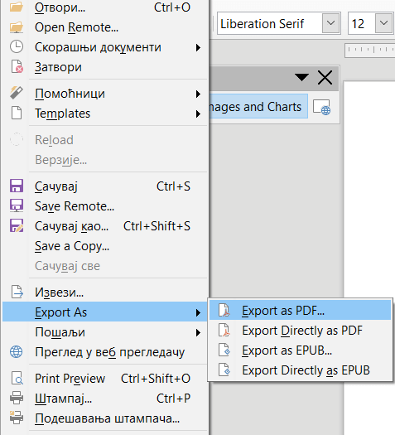Select the Open Remote menu entry
This screenshot has height=435, width=395.
[105, 27]
